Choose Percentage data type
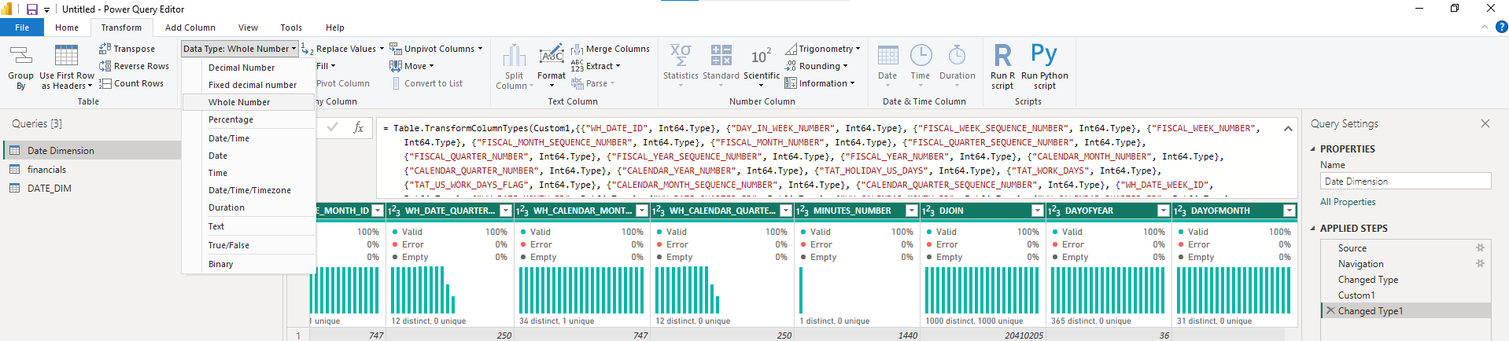Screen dimensions: 1509x341 click(249, 119)
